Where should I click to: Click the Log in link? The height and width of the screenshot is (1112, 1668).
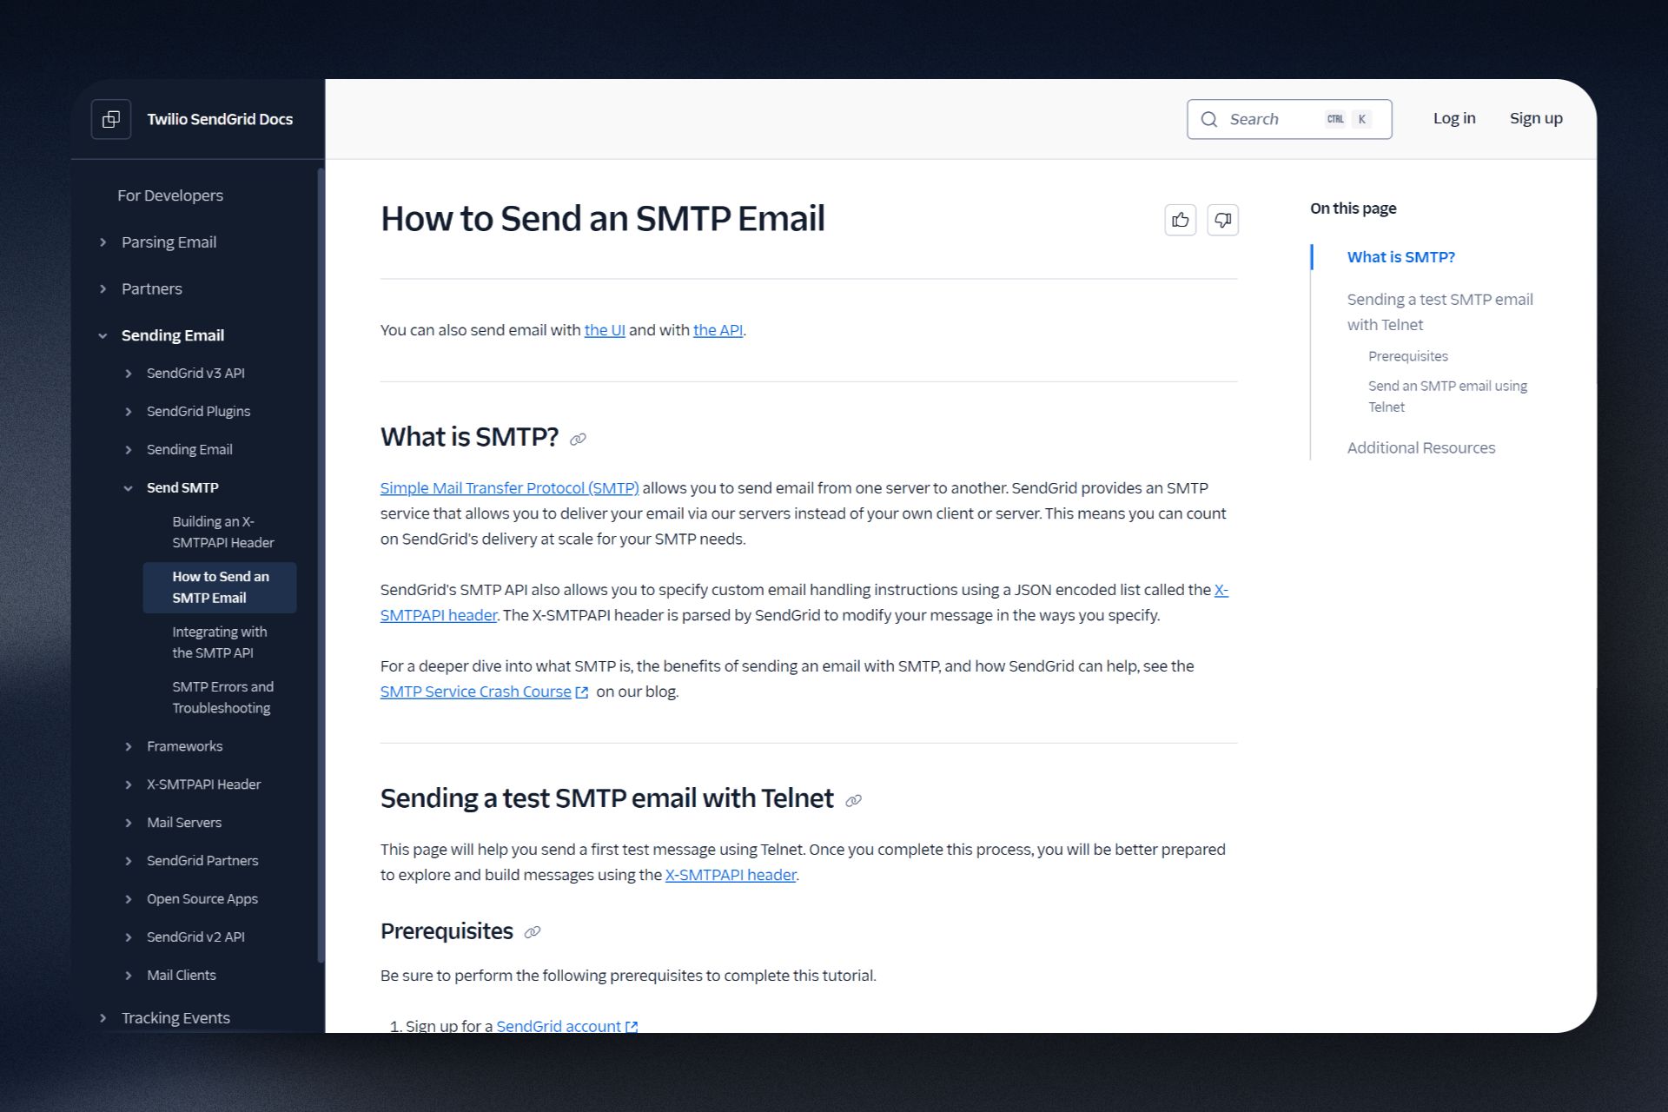[1454, 118]
